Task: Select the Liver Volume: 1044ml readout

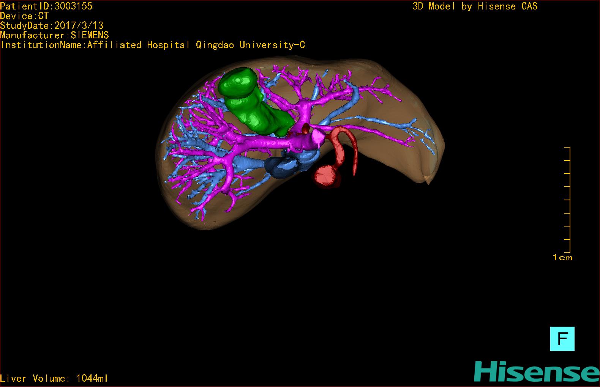Action: (54, 378)
